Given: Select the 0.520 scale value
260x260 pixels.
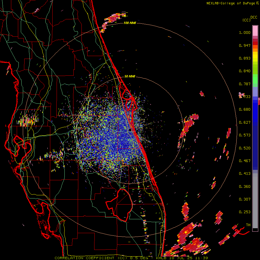Looking at the screenshot, I should coord(245,148).
